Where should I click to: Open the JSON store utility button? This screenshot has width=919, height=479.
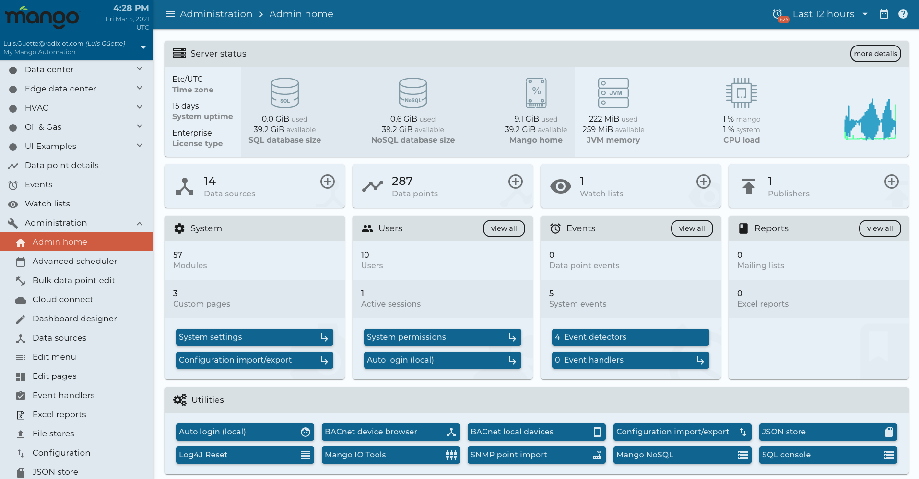point(828,432)
